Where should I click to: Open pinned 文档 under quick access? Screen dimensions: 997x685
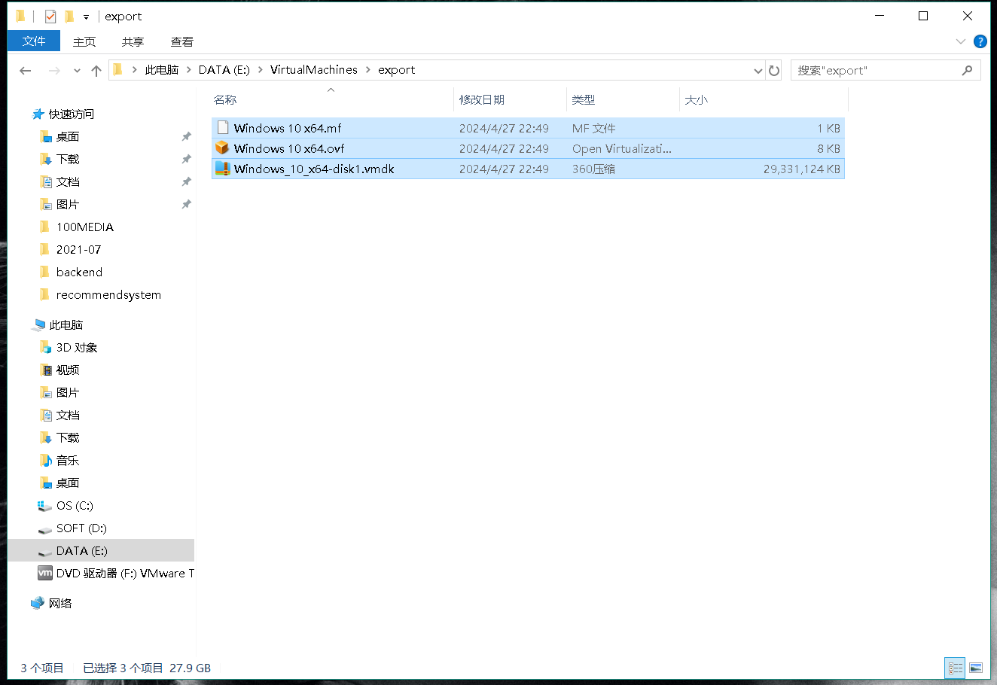point(68,182)
